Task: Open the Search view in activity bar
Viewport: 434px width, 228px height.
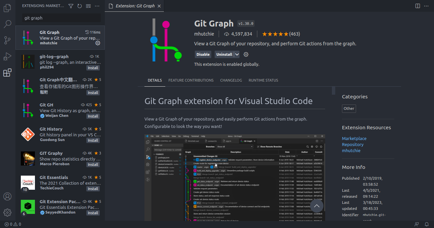Action: coord(7,24)
